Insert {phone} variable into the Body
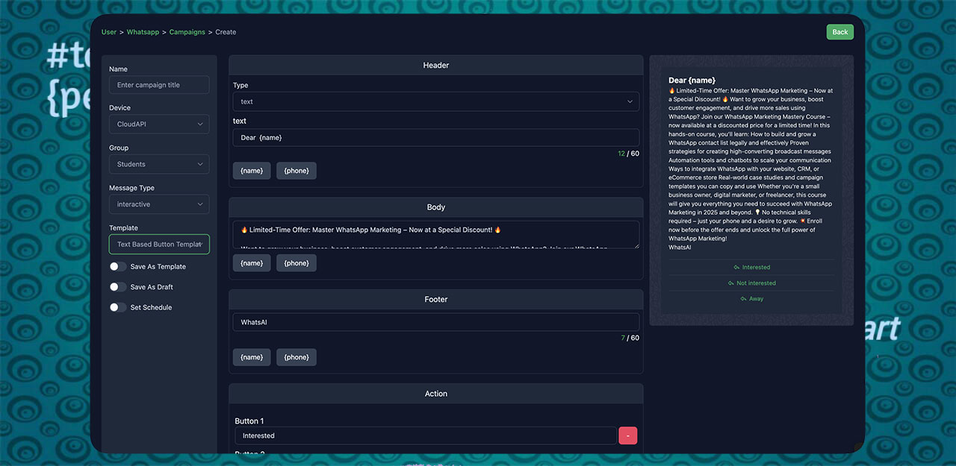 pos(297,263)
